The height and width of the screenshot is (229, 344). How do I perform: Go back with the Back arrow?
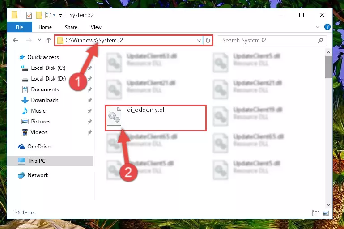(16, 40)
